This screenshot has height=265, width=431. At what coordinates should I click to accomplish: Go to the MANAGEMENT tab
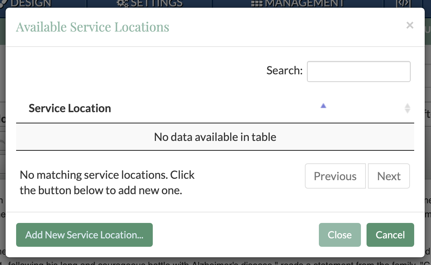click(304, 4)
